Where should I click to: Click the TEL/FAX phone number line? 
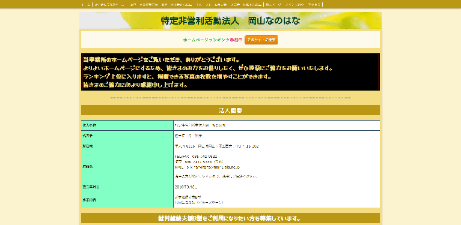point(196,157)
